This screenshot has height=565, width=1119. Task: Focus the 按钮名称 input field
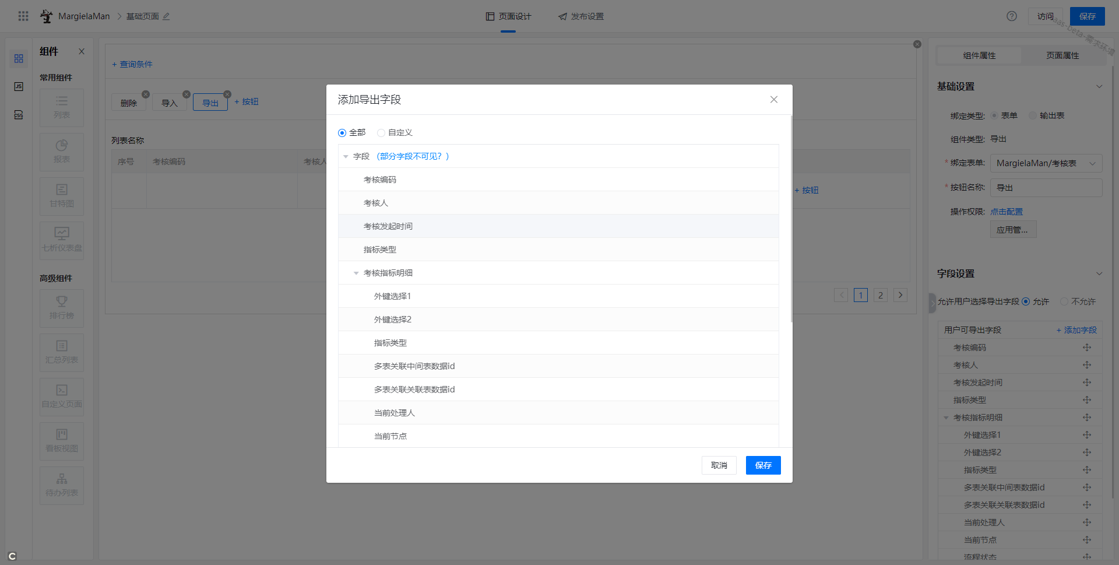point(1046,188)
